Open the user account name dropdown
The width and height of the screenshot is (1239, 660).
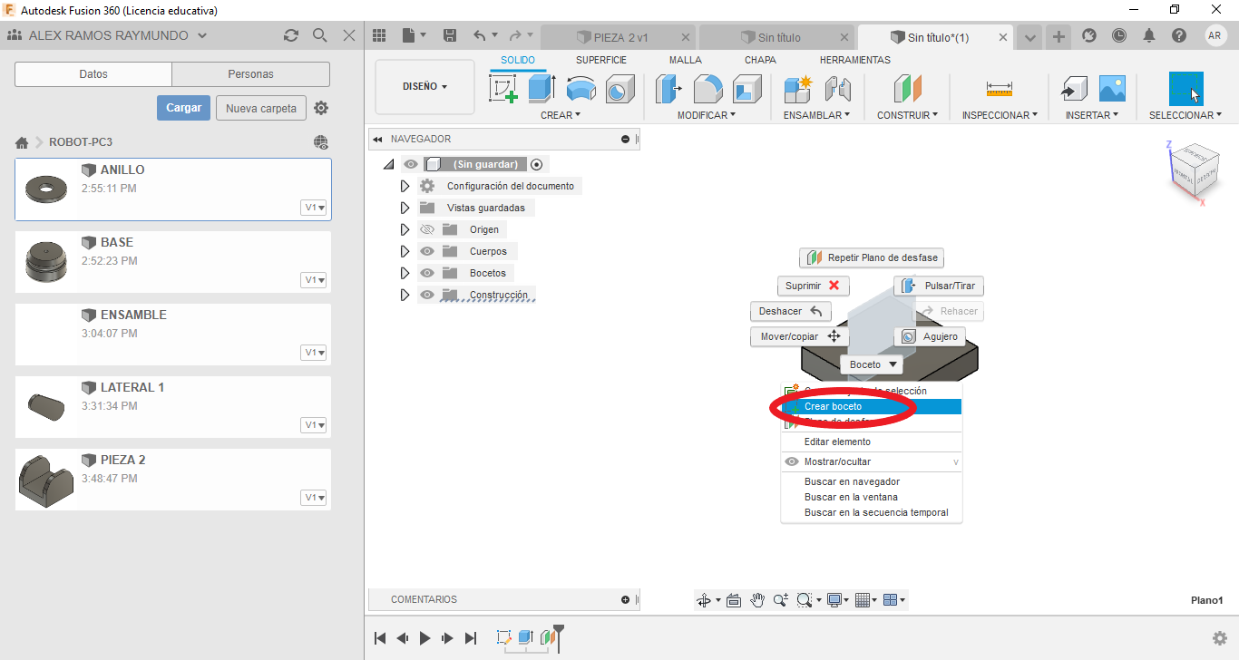[108, 35]
